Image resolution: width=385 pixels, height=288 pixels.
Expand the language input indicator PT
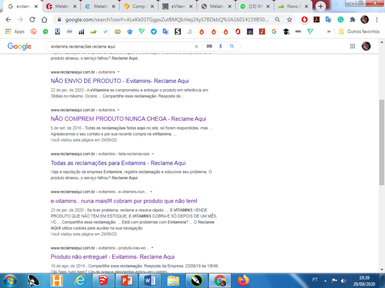315,280
